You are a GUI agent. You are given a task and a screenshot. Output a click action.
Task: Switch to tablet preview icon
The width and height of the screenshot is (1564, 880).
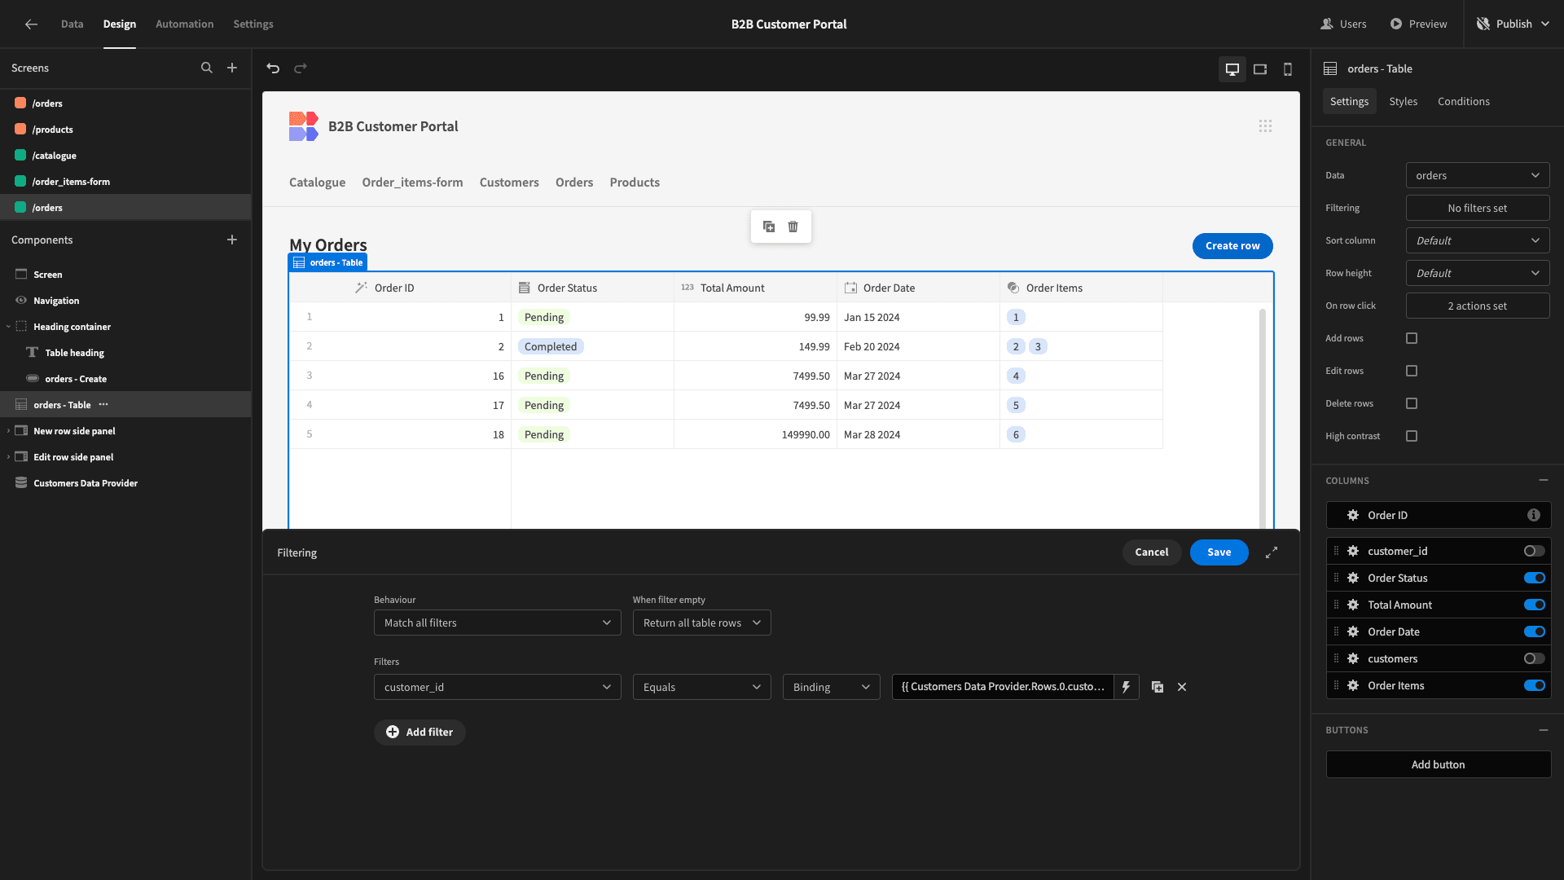click(x=1260, y=69)
